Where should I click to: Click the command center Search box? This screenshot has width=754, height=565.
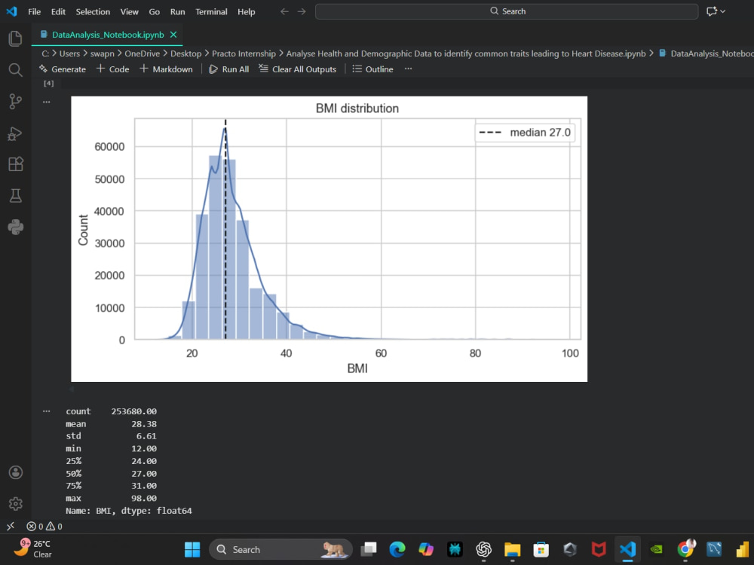tap(507, 11)
